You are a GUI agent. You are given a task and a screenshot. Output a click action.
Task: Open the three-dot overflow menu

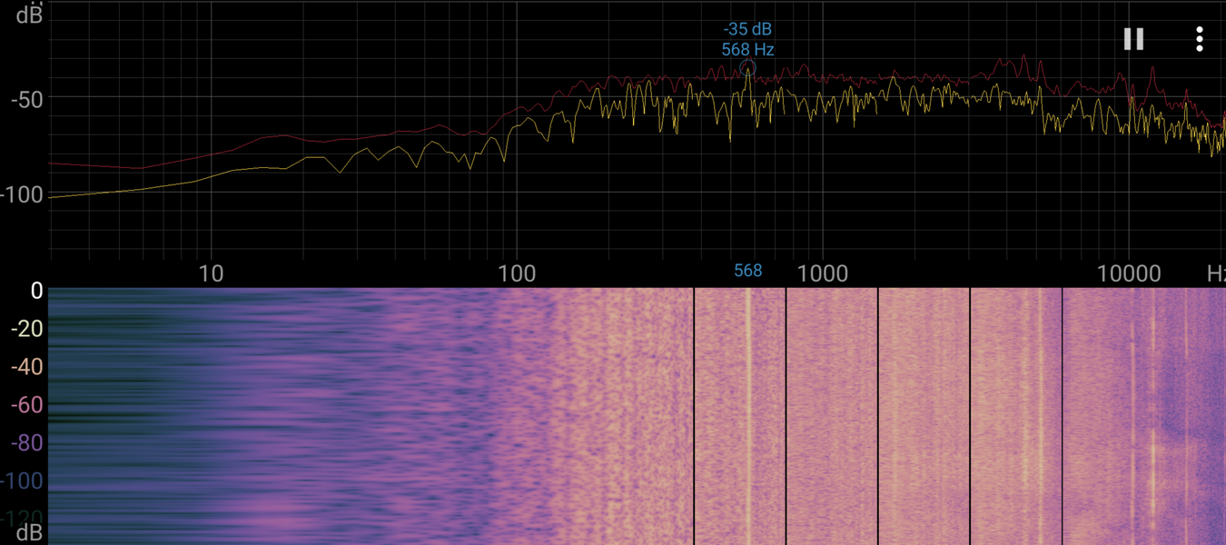[x=1200, y=39]
